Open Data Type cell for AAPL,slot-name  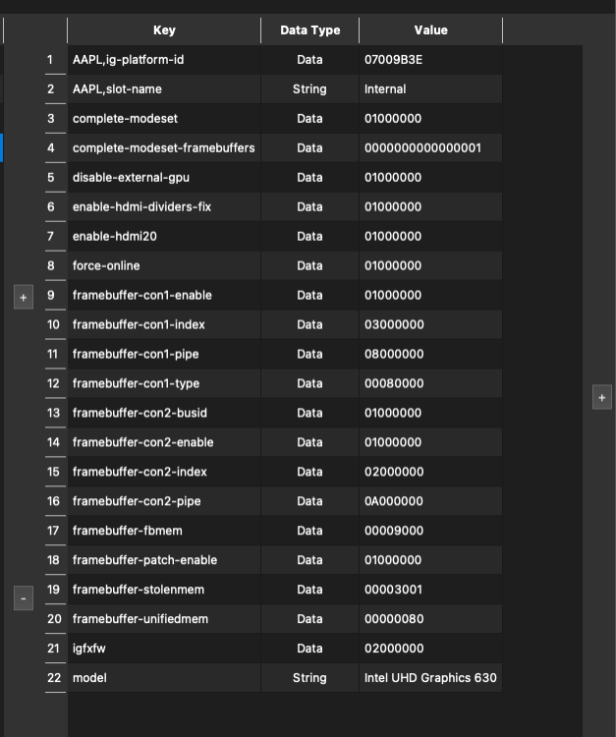tap(310, 89)
